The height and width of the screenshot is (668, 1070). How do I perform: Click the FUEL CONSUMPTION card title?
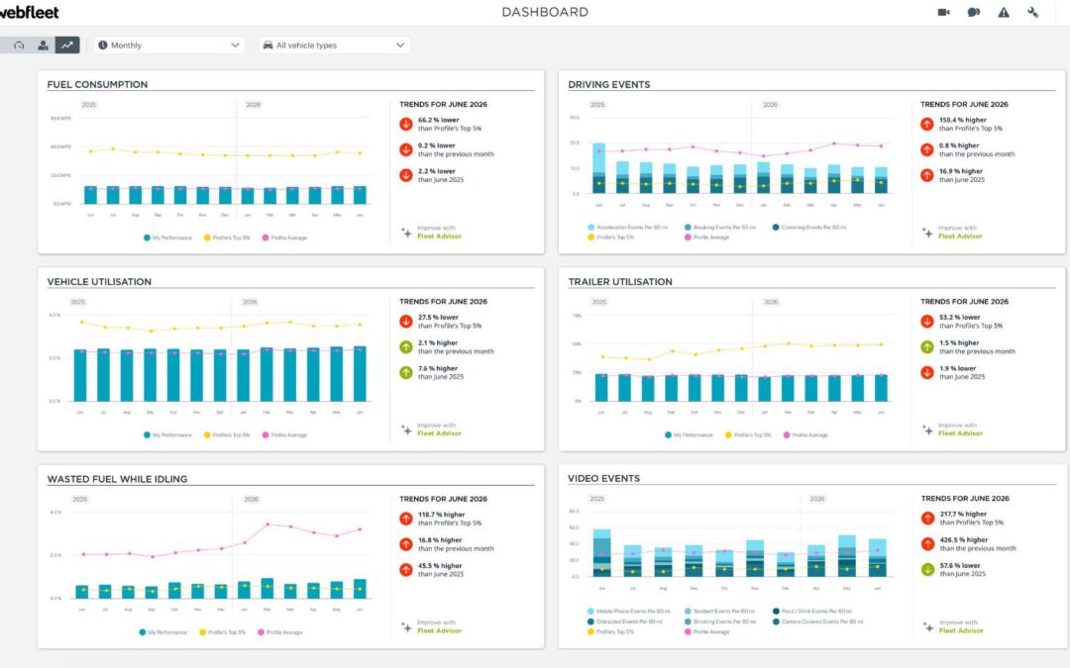click(x=97, y=84)
